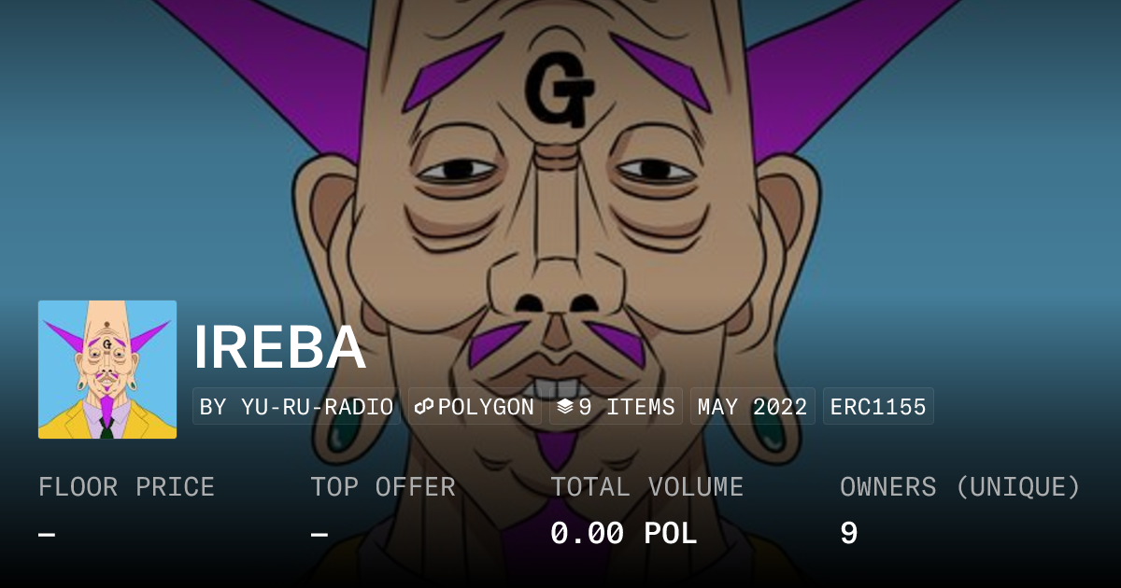Select the 0.00 POL volume value
The height and width of the screenshot is (588, 1121).
coord(623,534)
